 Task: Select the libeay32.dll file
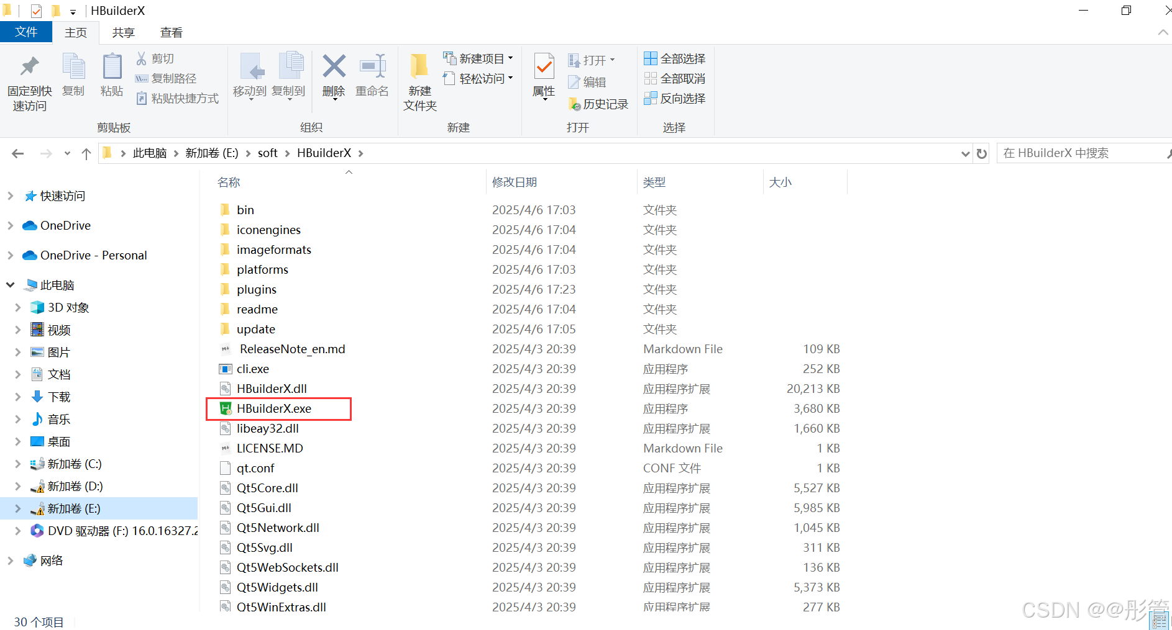(267, 428)
